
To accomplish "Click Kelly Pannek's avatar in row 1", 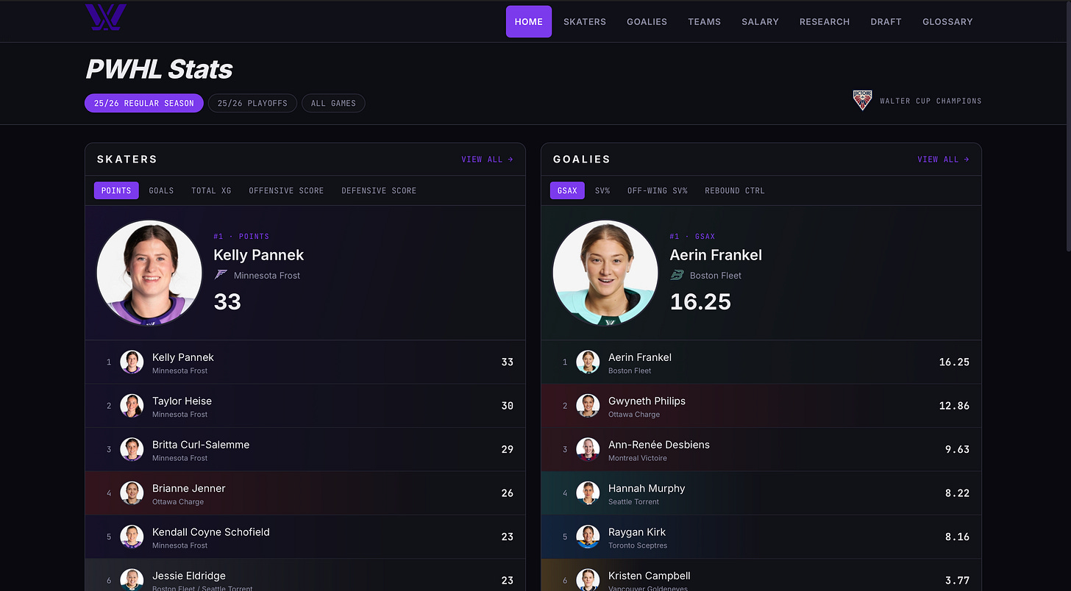I will (132, 362).
